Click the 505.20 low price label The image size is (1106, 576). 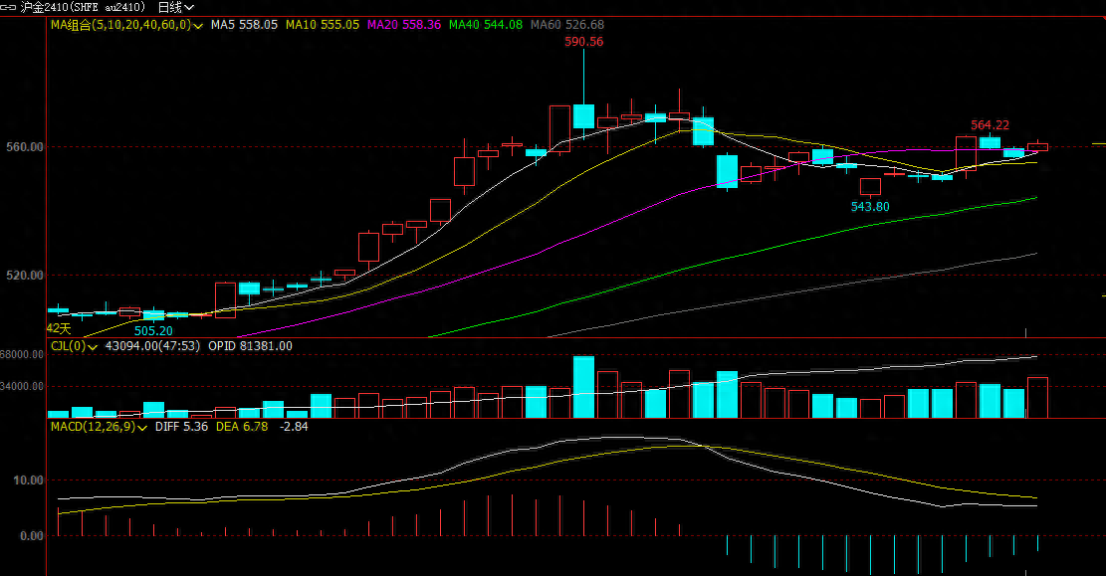(x=153, y=330)
